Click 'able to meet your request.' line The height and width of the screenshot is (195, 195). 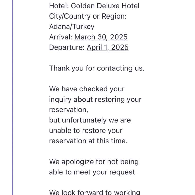point(93,172)
